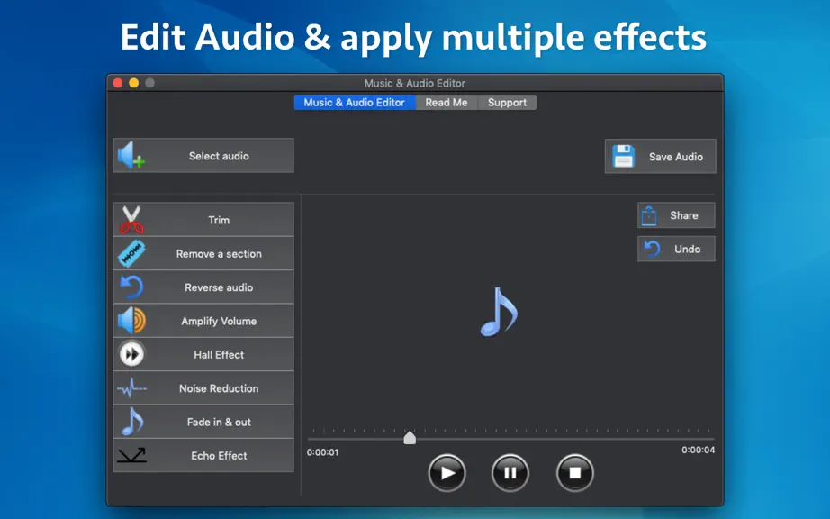Click the blue reverse arrow icon
The height and width of the screenshot is (519, 830).
[131, 287]
